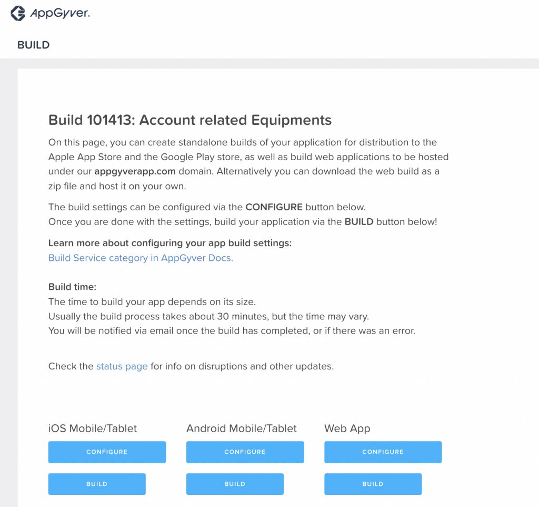Click the bold 'appgyverapp.com' domain text
Viewport: 539px width, 507px height.
tap(135, 171)
